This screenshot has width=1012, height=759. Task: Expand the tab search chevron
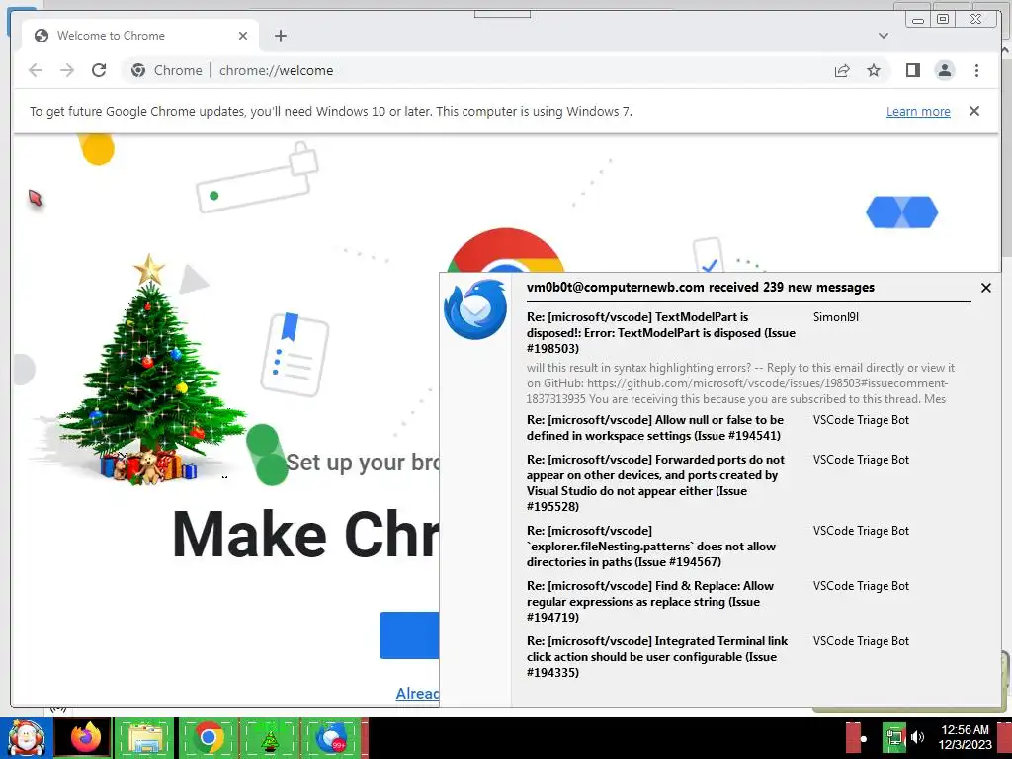[883, 36]
